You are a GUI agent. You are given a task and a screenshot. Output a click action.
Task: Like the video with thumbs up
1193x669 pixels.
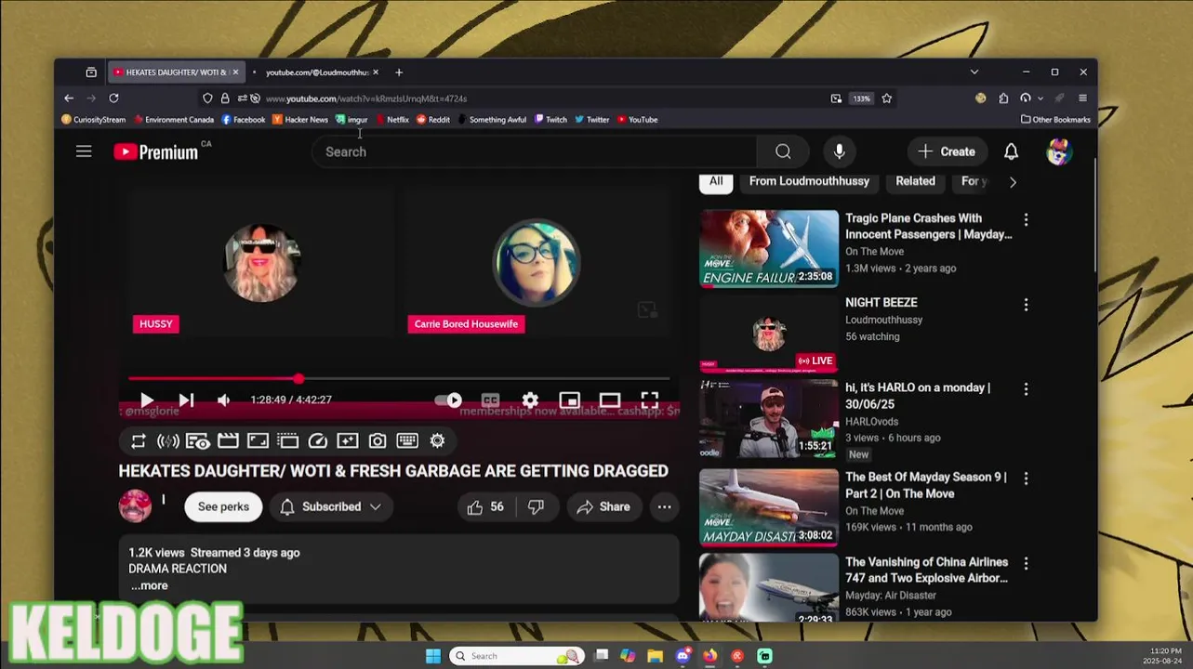click(486, 506)
